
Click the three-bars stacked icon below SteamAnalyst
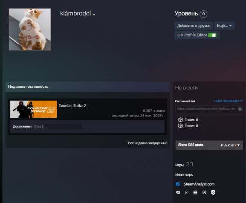coord(195,192)
